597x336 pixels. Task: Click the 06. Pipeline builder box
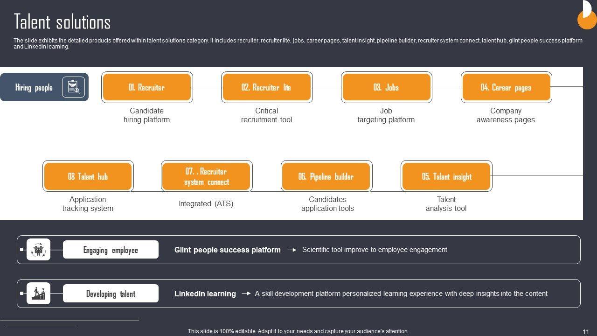coord(326,176)
